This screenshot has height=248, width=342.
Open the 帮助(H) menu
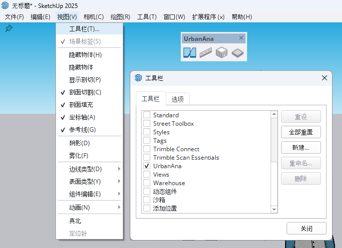click(242, 17)
